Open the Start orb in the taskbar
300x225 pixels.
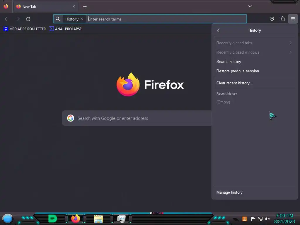[8, 219]
